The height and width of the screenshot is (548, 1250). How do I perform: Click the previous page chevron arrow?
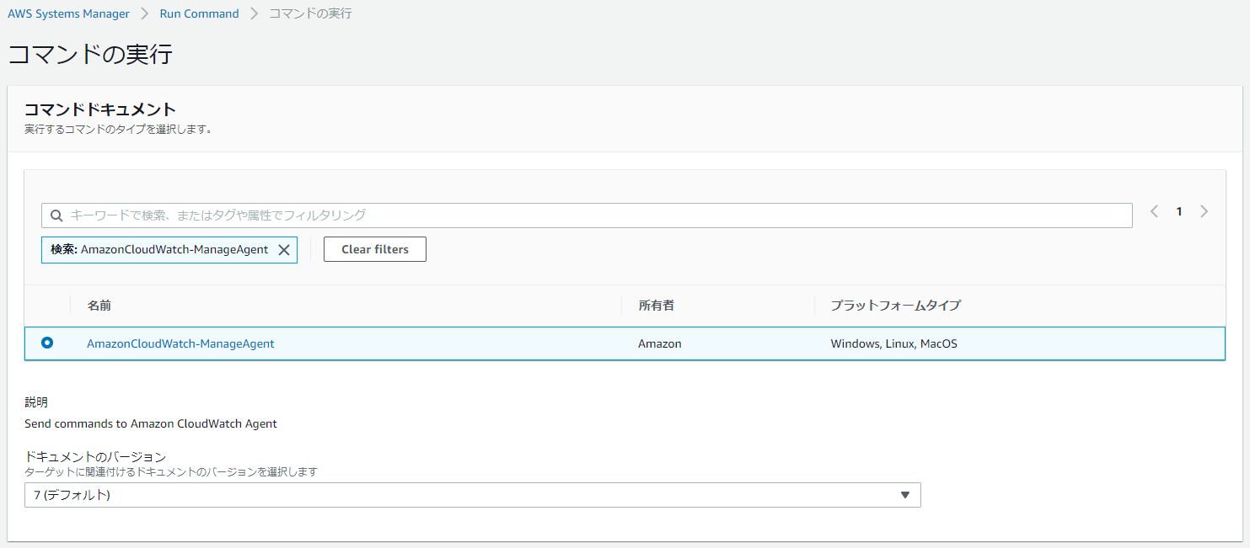(x=1154, y=211)
